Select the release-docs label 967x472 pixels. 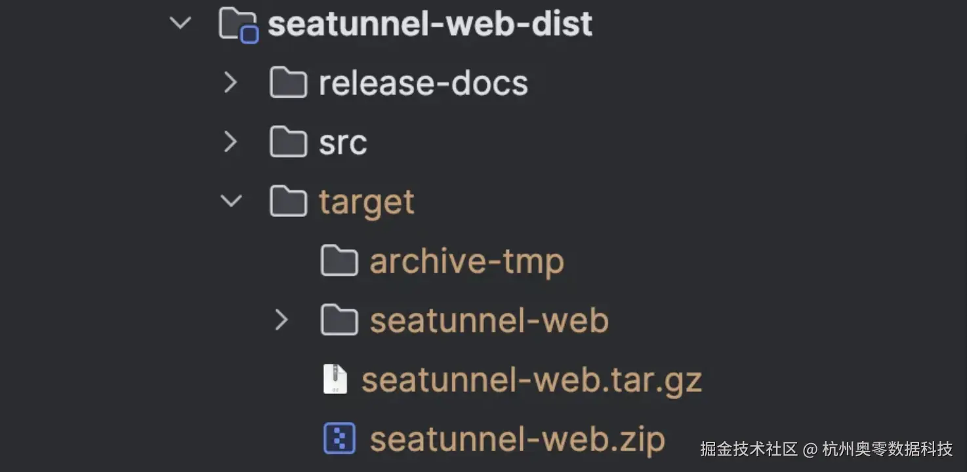pyautogui.click(x=423, y=84)
